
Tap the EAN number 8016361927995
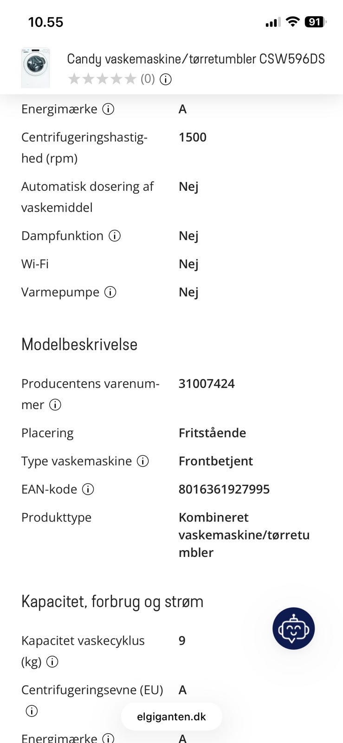pos(224,489)
